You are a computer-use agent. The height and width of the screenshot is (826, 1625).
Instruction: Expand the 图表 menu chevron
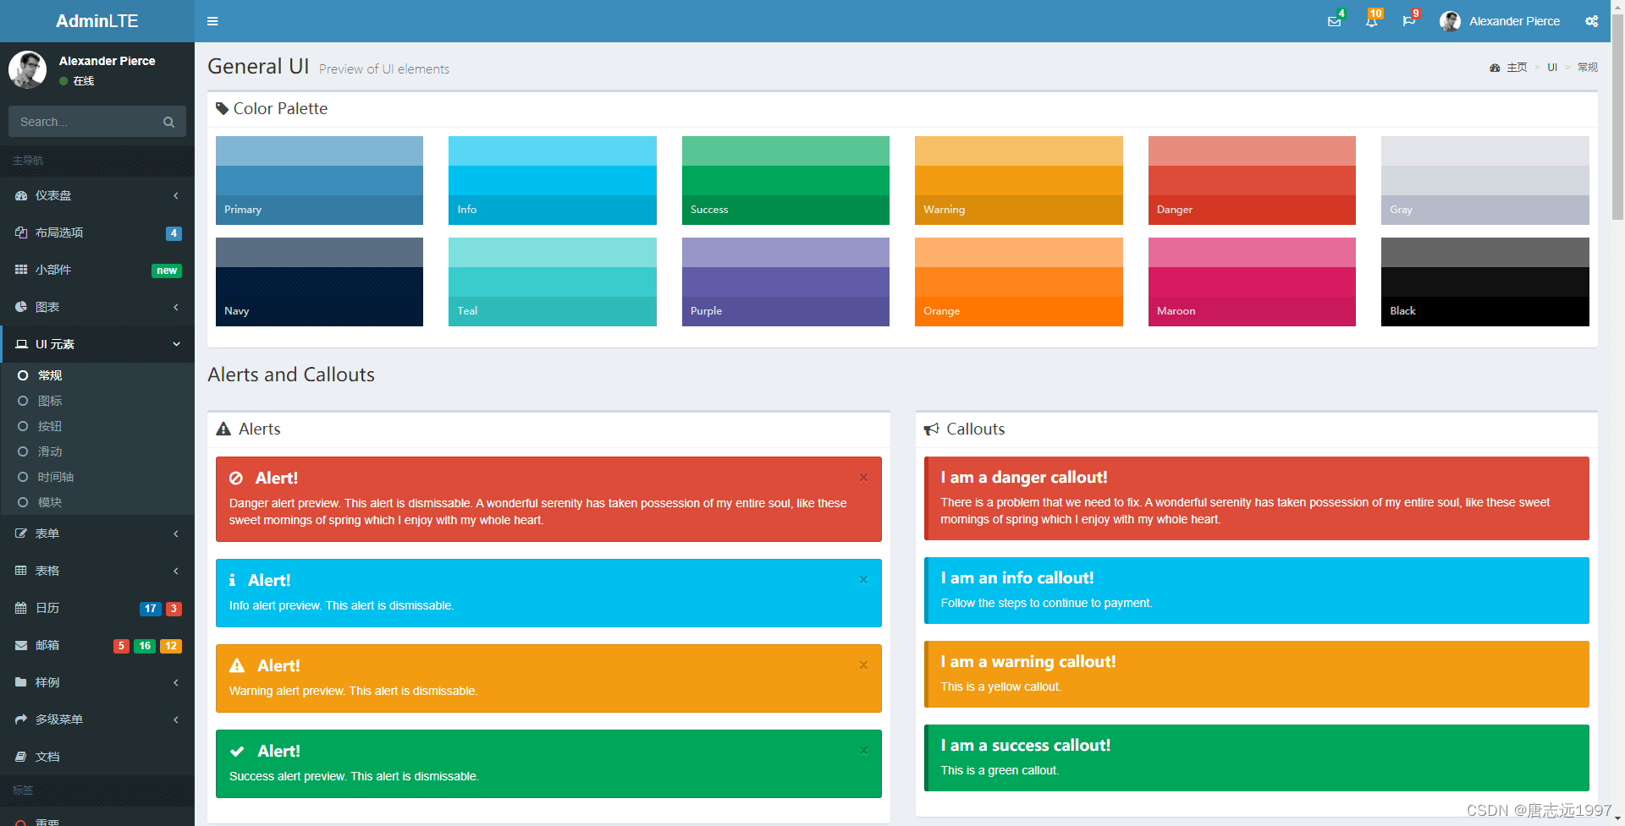[x=176, y=307]
